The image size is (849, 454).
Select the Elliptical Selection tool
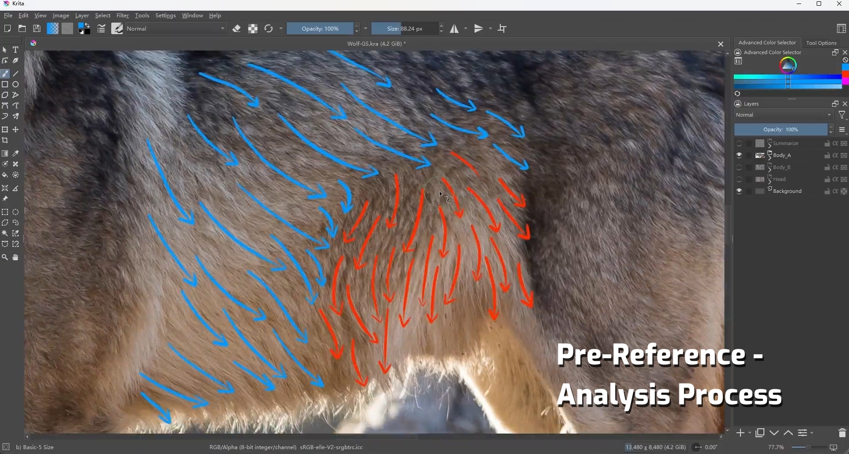pyautogui.click(x=16, y=212)
